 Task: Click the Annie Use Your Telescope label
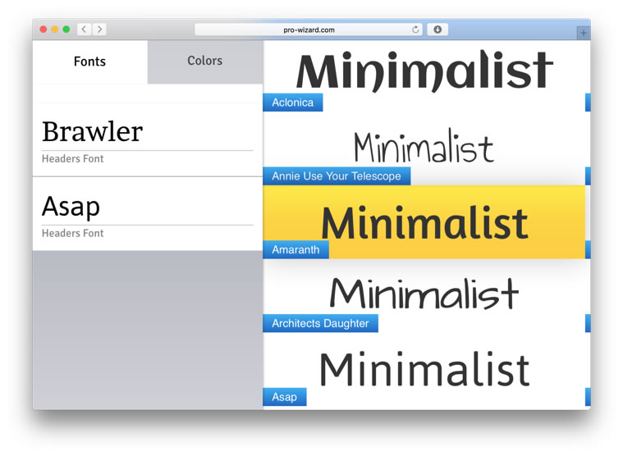(x=337, y=176)
